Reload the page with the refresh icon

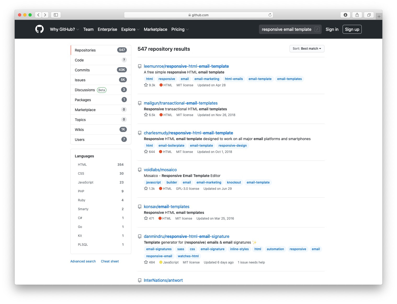point(270,15)
